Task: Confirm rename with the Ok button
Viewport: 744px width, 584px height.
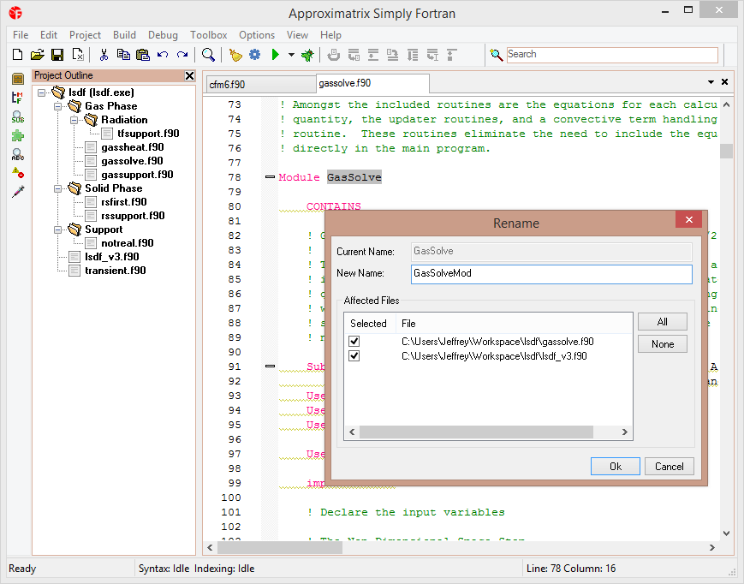Action: point(615,467)
